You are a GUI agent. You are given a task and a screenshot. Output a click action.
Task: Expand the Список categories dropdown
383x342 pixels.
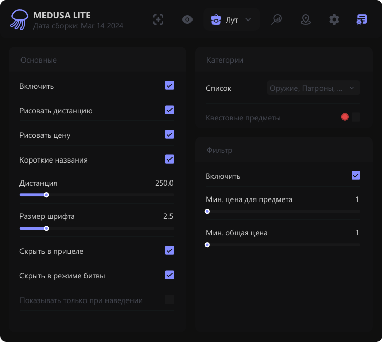[x=313, y=88]
